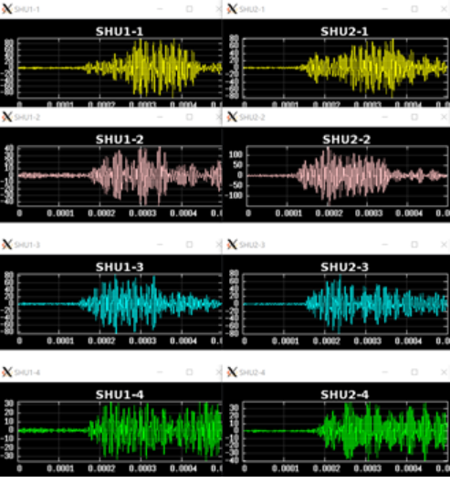This screenshot has height=483, width=450.
Task: Open the window menu icon of SHU2-2
Action: point(232,117)
